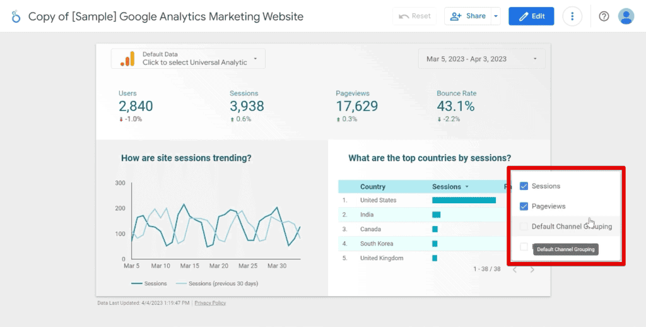Click the Google Analytics data source icon
Screen dimensions: 646x327
click(x=127, y=59)
